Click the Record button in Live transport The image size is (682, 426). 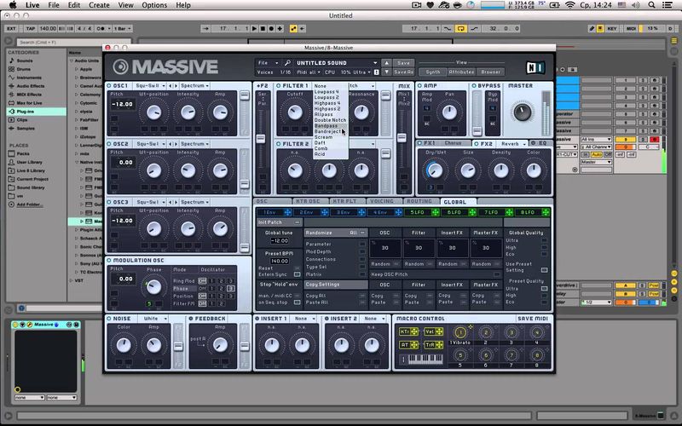pos(271,29)
